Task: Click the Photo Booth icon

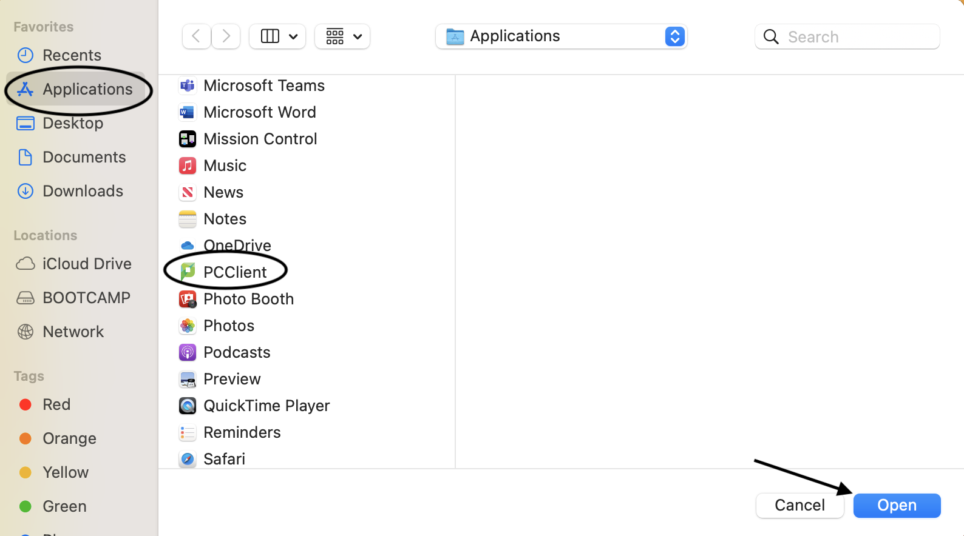Action: point(188,299)
